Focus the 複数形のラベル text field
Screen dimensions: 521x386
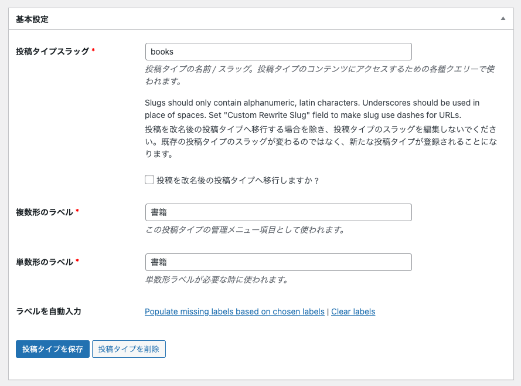click(x=278, y=212)
